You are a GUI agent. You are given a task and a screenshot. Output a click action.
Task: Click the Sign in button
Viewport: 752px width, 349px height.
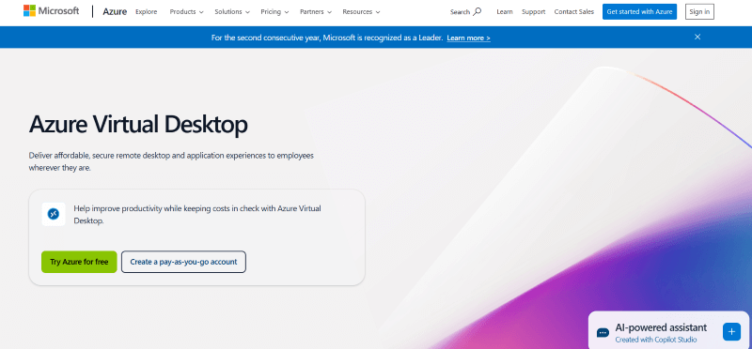[699, 12]
